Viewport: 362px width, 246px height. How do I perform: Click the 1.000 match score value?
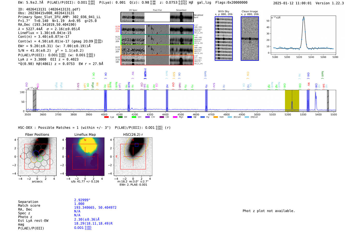pos(79,204)
